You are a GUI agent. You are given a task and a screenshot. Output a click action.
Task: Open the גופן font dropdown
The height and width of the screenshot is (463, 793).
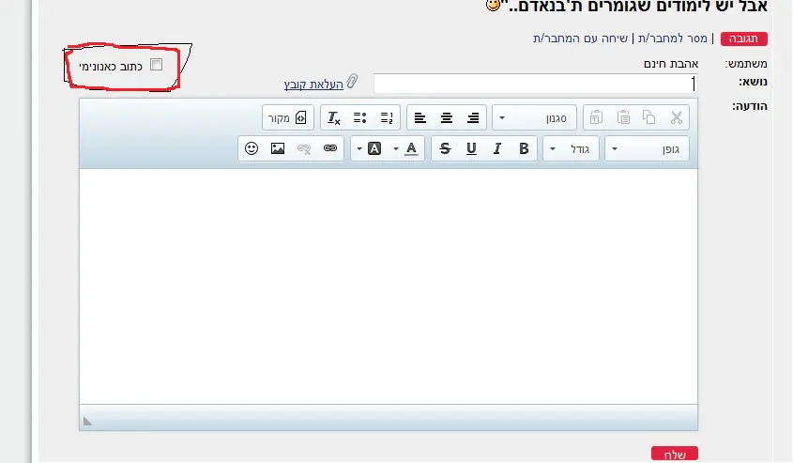pyautogui.click(x=648, y=148)
